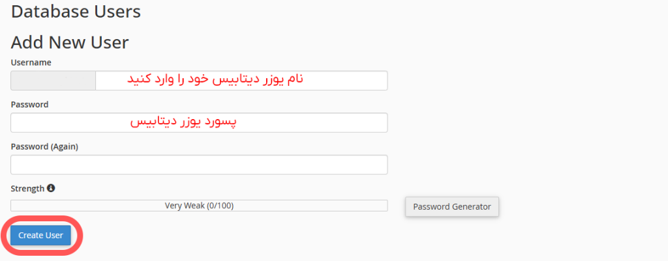Click the right end of the Password (Again) field
Screen dimensions: 668x261
382,165
